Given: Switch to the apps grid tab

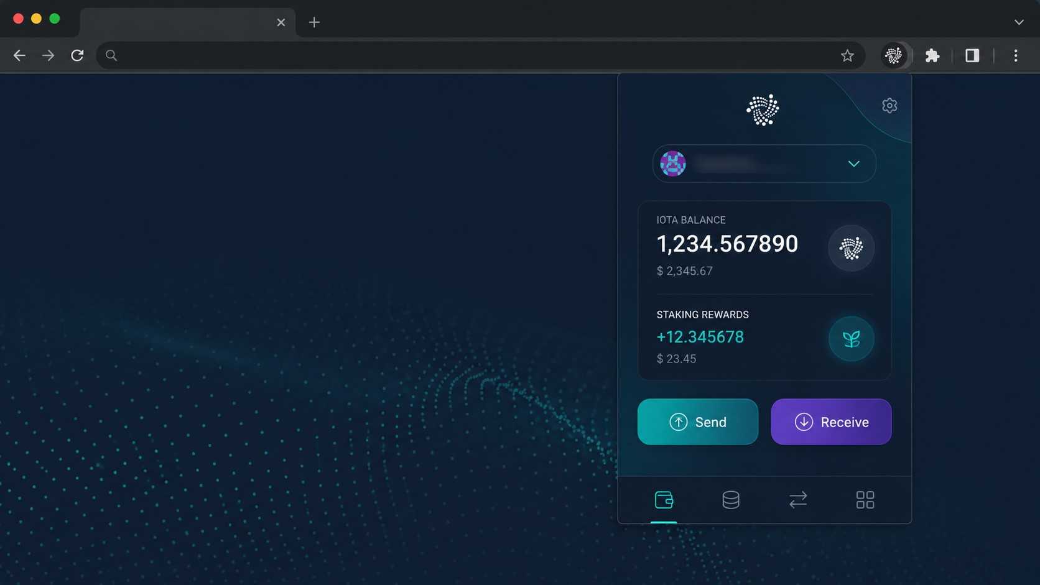Looking at the screenshot, I should [865, 500].
